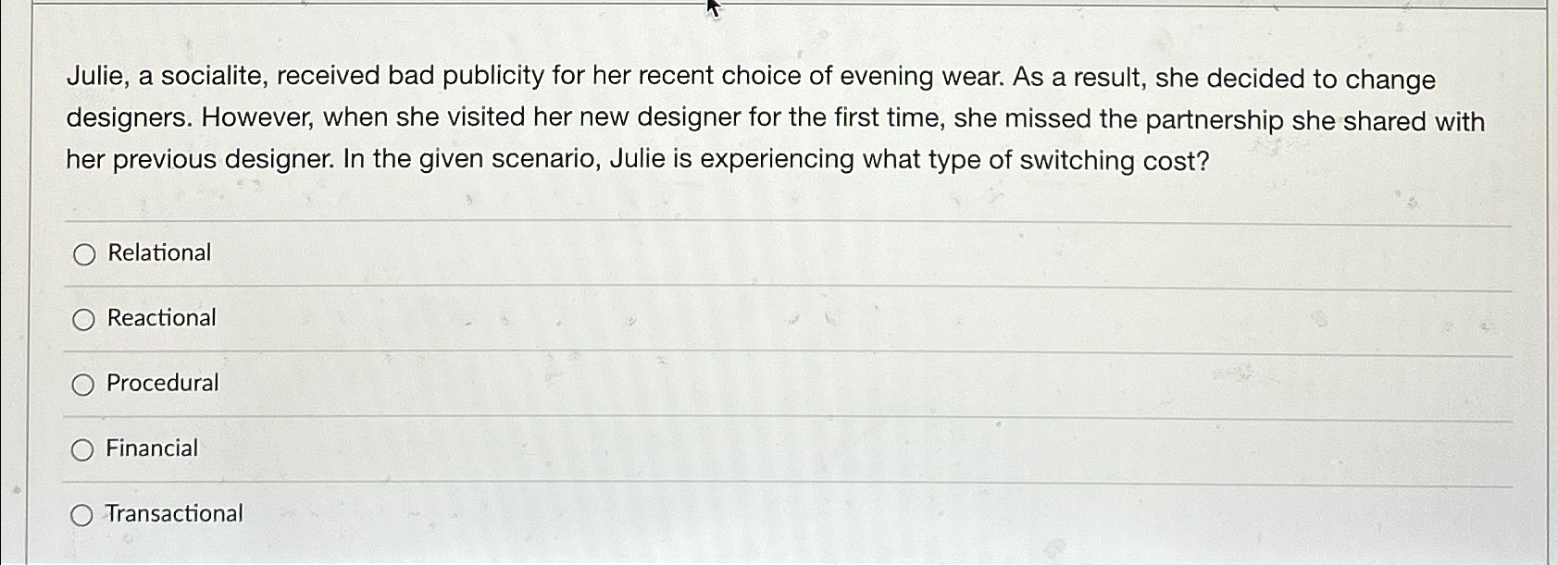1558x565 pixels.
Task: Click the unselected circle beside Financial
Action: pos(84,448)
